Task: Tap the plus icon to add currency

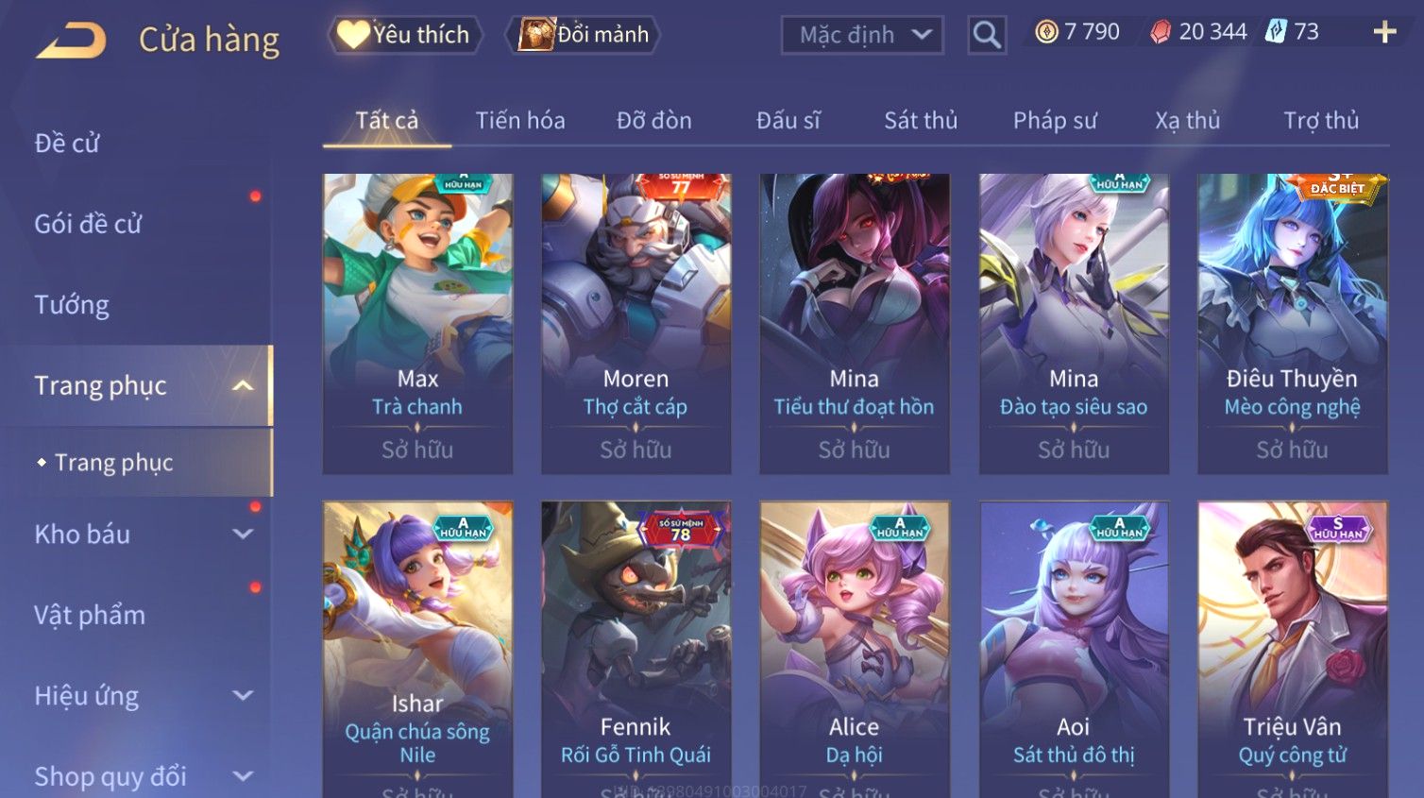Action: [x=1384, y=33]
